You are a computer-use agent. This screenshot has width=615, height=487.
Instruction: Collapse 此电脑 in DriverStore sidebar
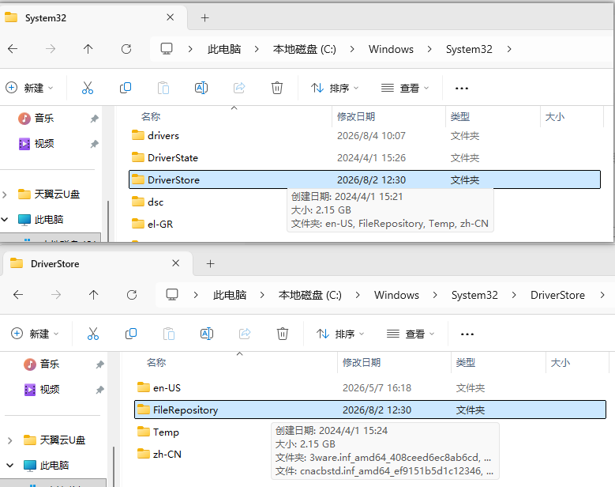click(10, 466)
